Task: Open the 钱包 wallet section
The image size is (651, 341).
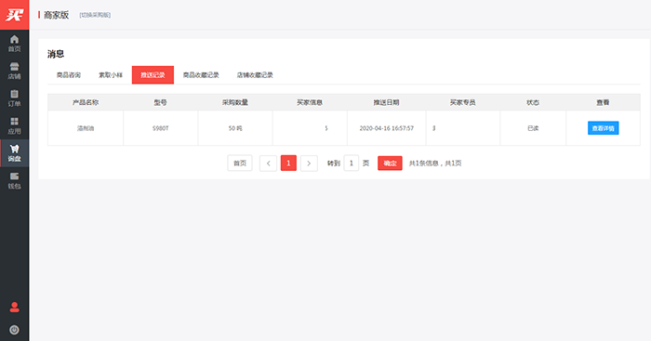Action: [x=14, y=180]
